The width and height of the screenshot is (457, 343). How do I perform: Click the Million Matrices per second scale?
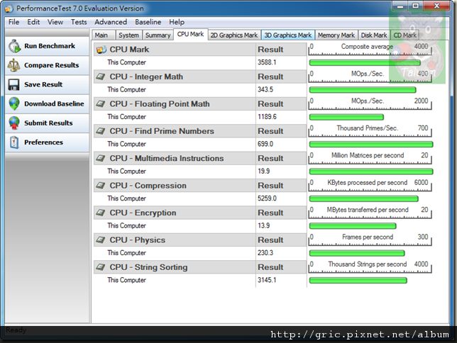(370, 158)
